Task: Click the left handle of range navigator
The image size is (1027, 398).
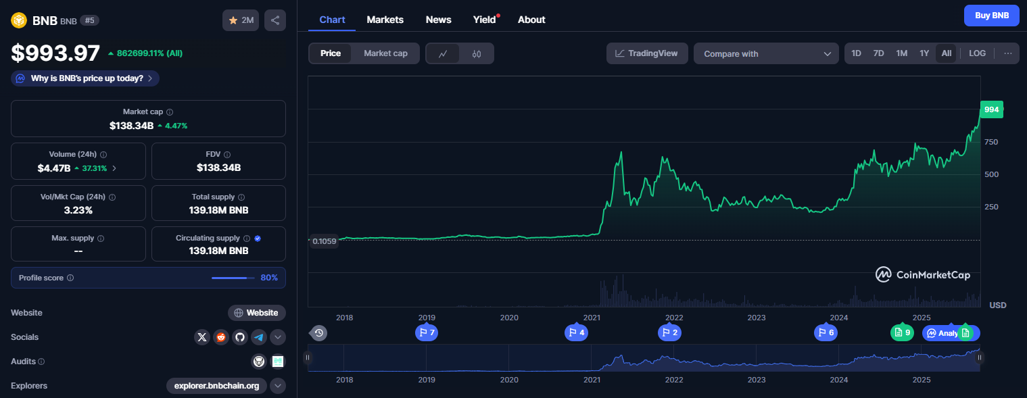Action: point(308,357)
